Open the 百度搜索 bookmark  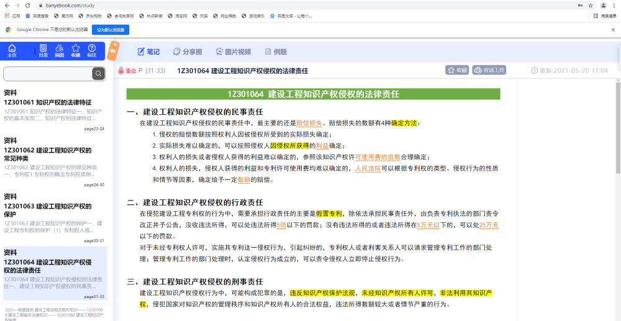pyautogui.click(x=37, y=16)
